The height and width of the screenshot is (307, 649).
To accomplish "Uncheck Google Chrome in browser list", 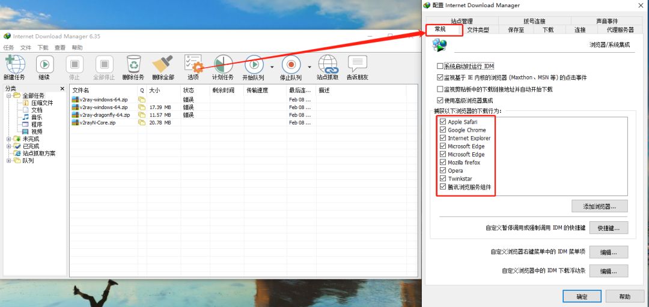I will (443, 130).
